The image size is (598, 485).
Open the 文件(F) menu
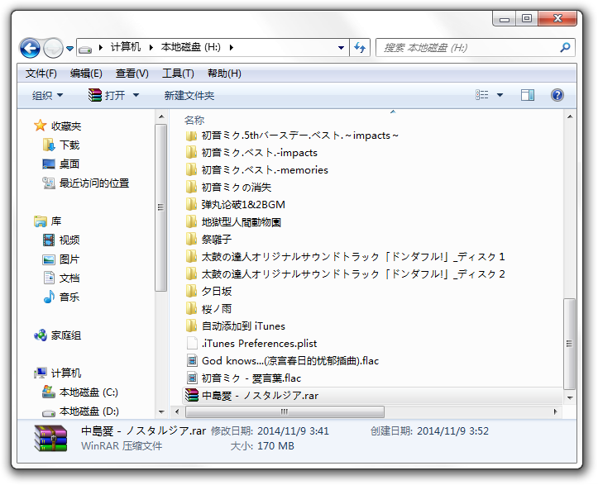click(x=41, y=74)
